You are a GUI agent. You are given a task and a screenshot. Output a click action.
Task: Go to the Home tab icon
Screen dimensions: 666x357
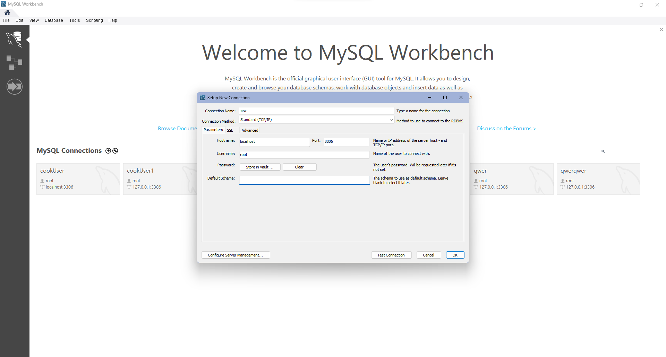pyautogui.click(x=7, y=12)
